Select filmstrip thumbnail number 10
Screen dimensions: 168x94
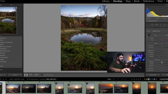(136, 88)
